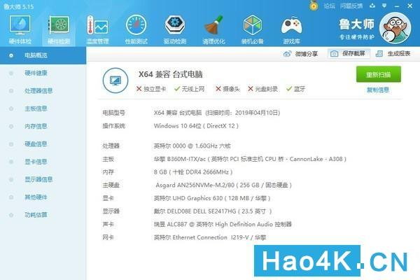Click the 鲁大师 mascot avatar

click(x=395, y=29)
